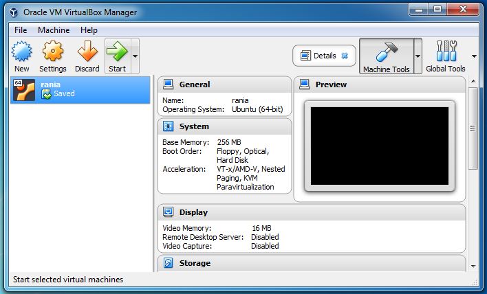
Task: Click the Remote Desktop Server 'Disabled' value
Action: pyautogui.click(x=265, y=237)
